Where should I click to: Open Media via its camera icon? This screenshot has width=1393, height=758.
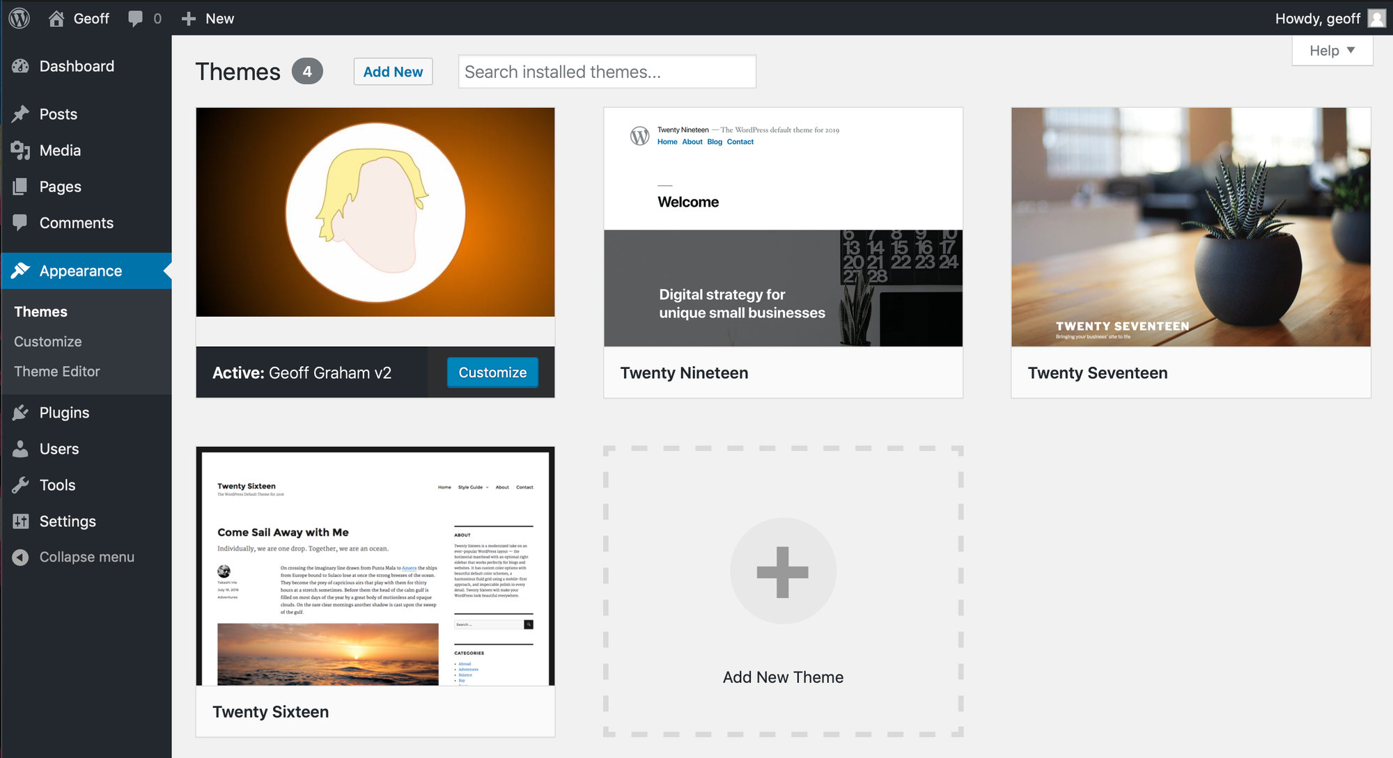[21, 150]
